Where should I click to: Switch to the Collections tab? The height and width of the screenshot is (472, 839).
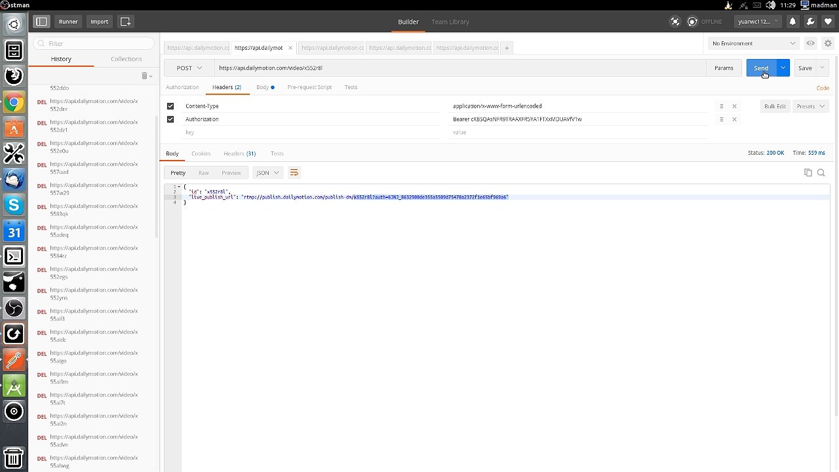point(127,59)
